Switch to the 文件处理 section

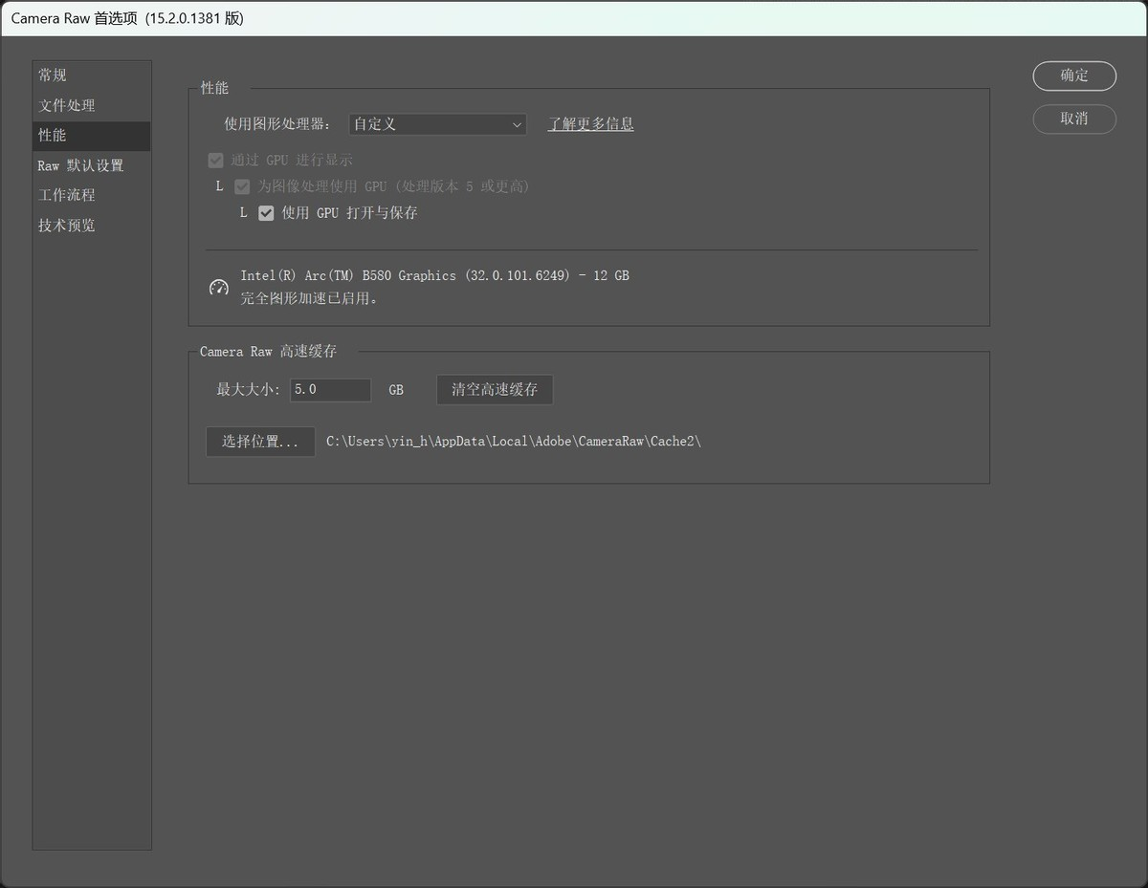tap(67, 105)
